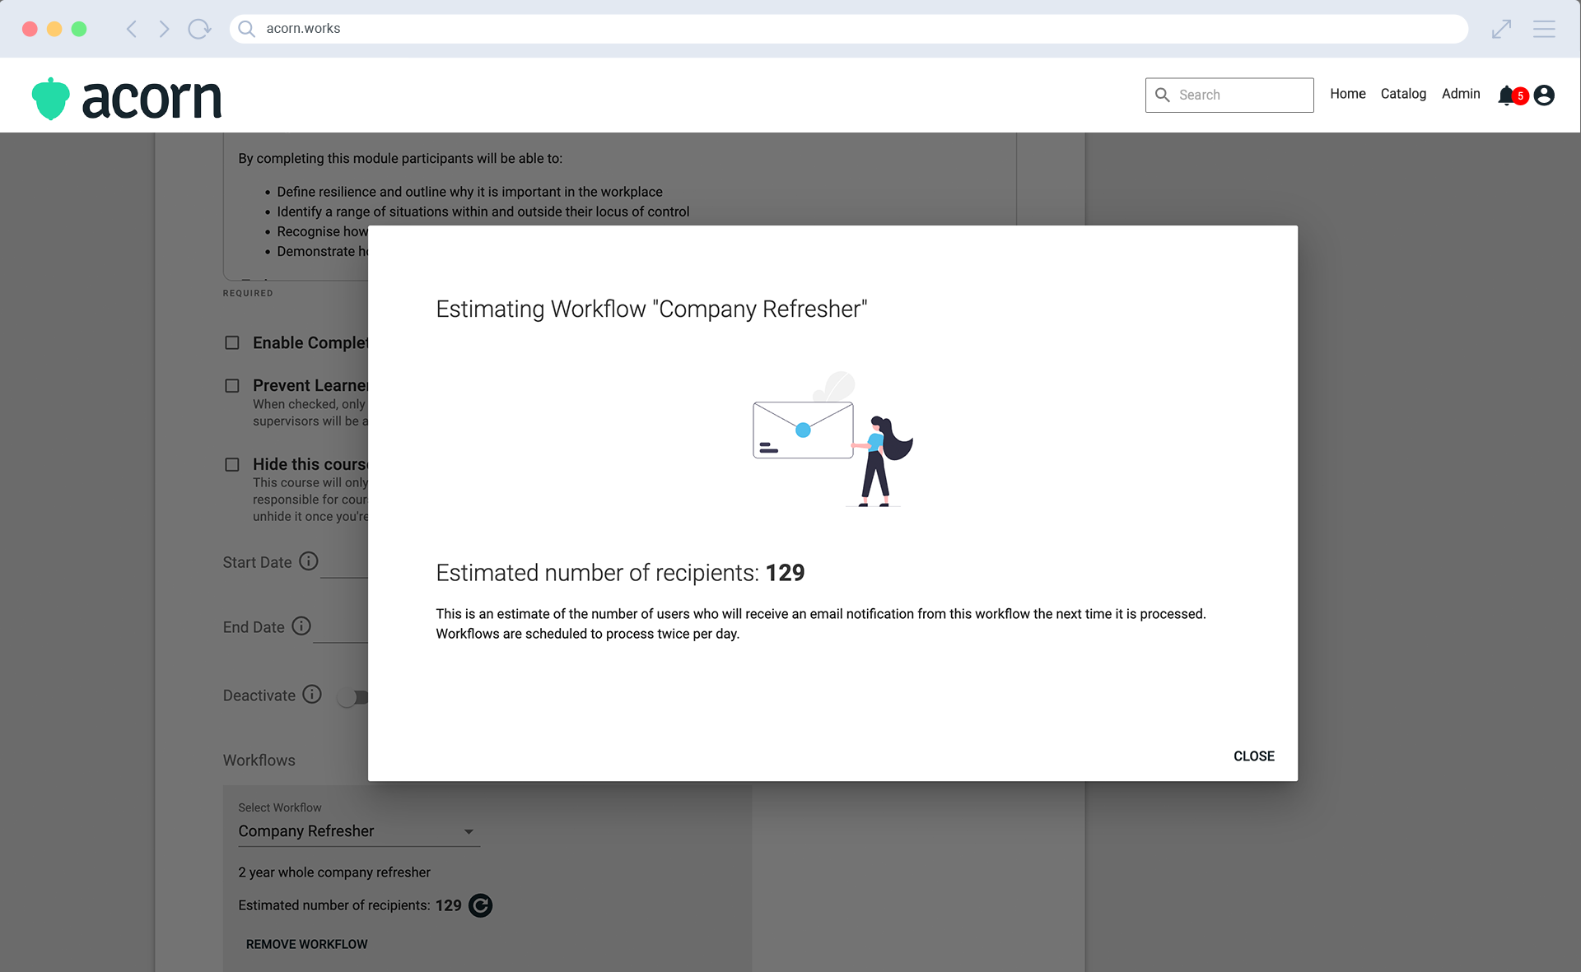The height and width of the screenshot is (972, 1581).
Task: Check the Prevent Learner checkbox
Action: point(232,385)
